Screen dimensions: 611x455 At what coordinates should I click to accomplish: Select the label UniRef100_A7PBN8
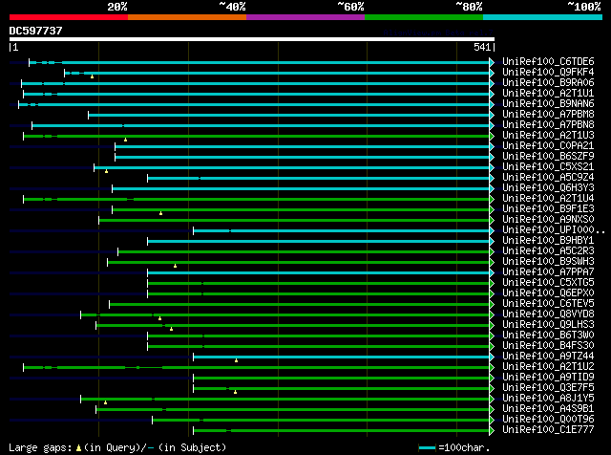(x=548, y=125)
